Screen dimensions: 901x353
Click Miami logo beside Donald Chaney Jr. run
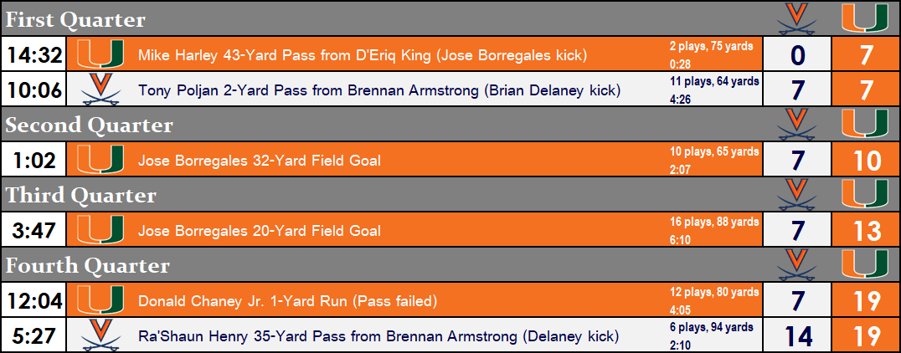coord(100,299)
